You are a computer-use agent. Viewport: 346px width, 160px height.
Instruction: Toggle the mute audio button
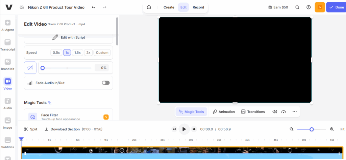(30, 68)
